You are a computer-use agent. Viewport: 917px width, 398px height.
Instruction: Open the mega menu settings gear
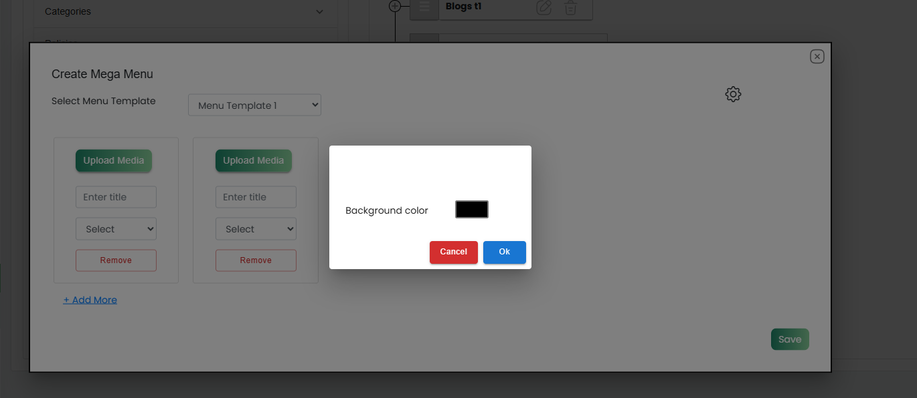coord(733,94)
